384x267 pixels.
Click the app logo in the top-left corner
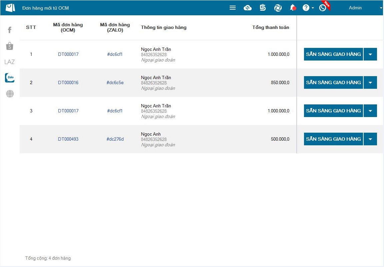click(x=10, y=8)
